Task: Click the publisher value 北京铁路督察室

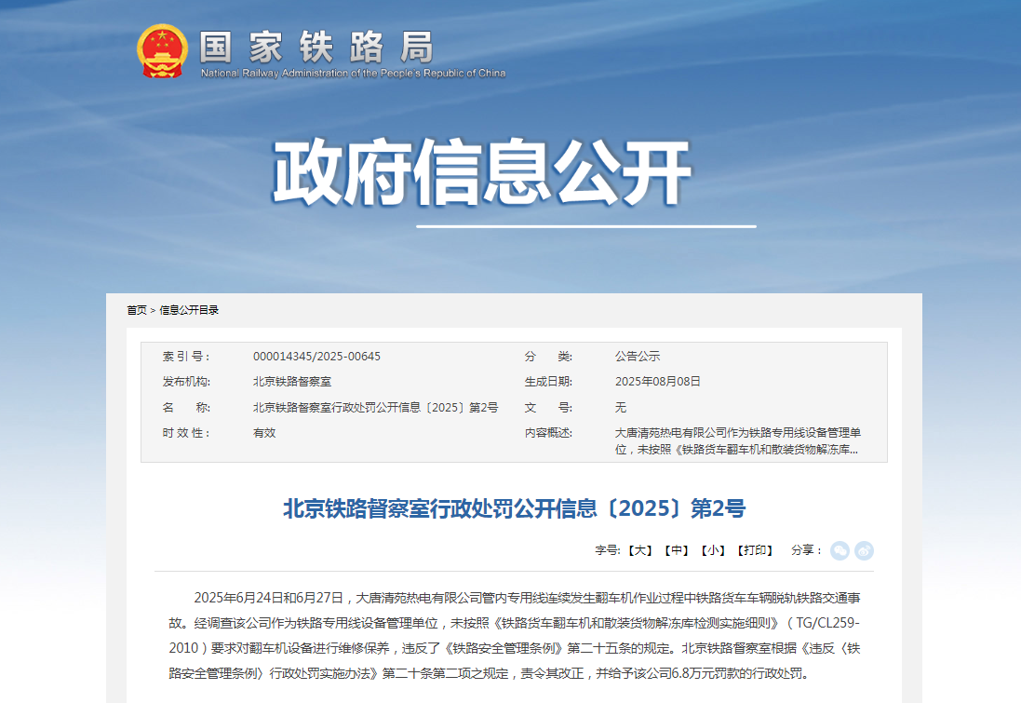Action: tap(292, 382)
